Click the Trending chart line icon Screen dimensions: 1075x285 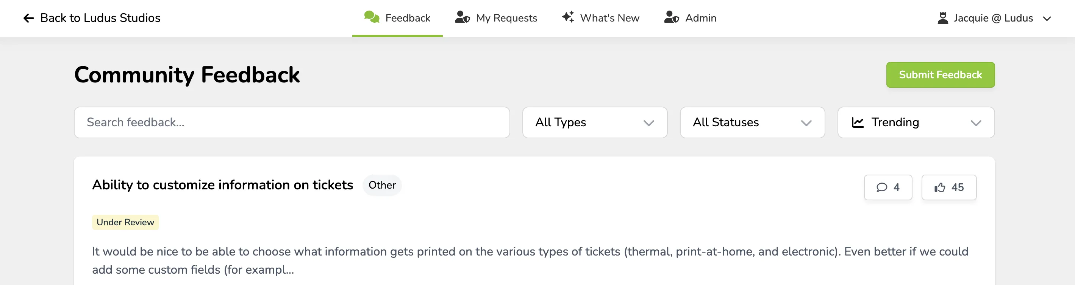pyautogui.click(x=858, y=122)
